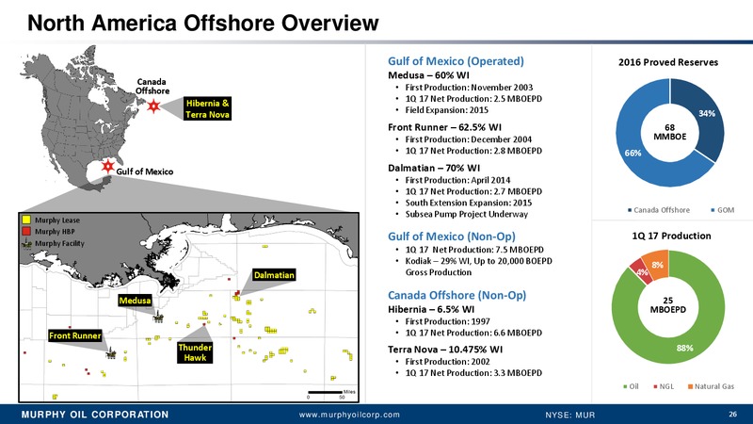Click the Kodiak – 29% WI bullet

[478, 267]
